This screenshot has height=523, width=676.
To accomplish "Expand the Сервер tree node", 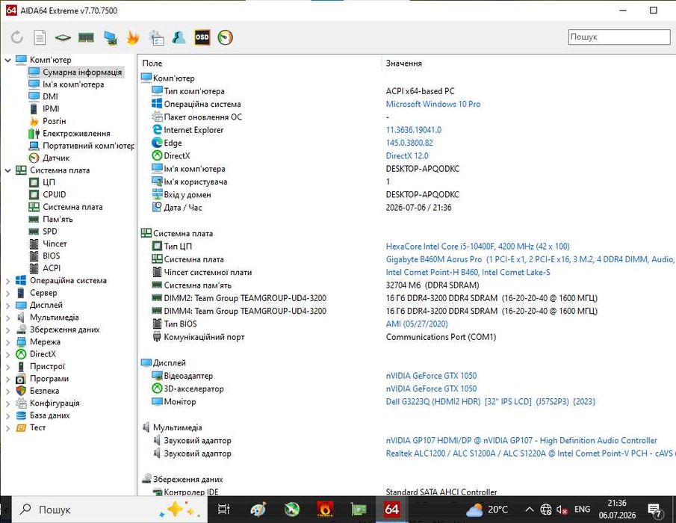I will (x=7, y=293).
